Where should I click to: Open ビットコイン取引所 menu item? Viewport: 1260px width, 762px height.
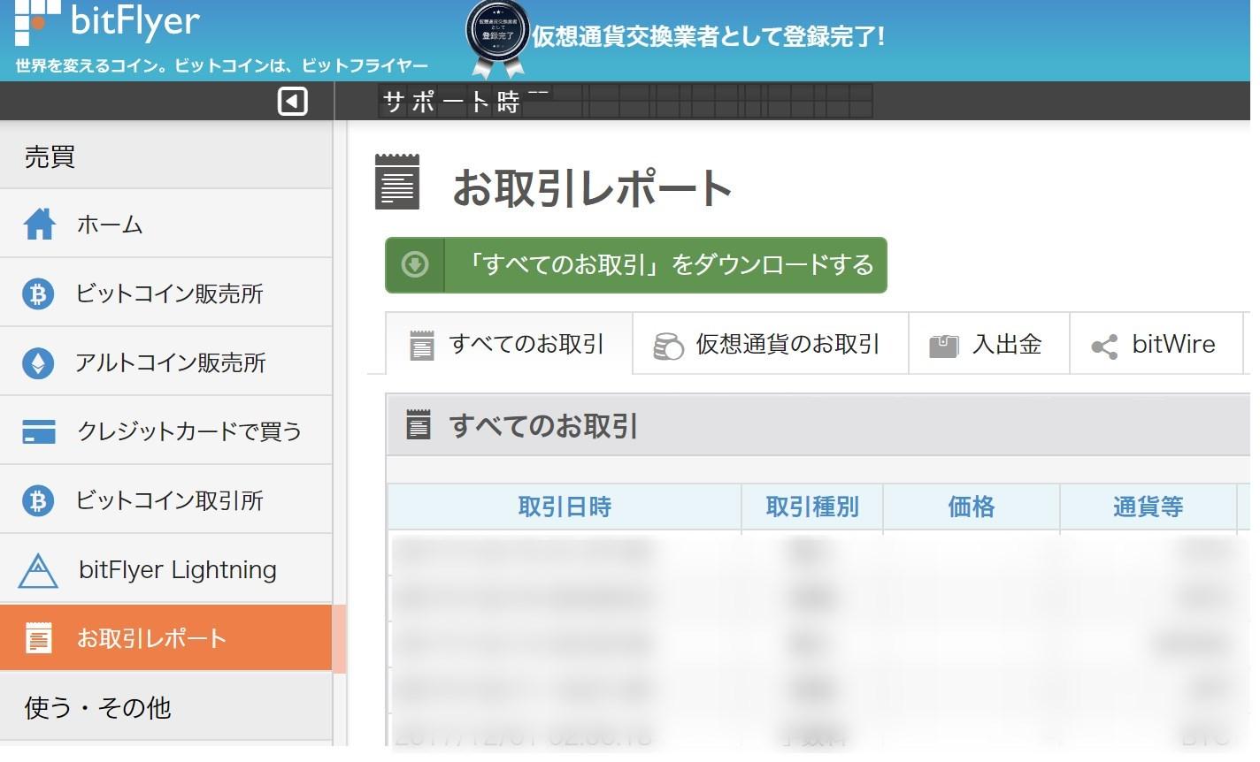pyautogui.click(x=166, y=500)
